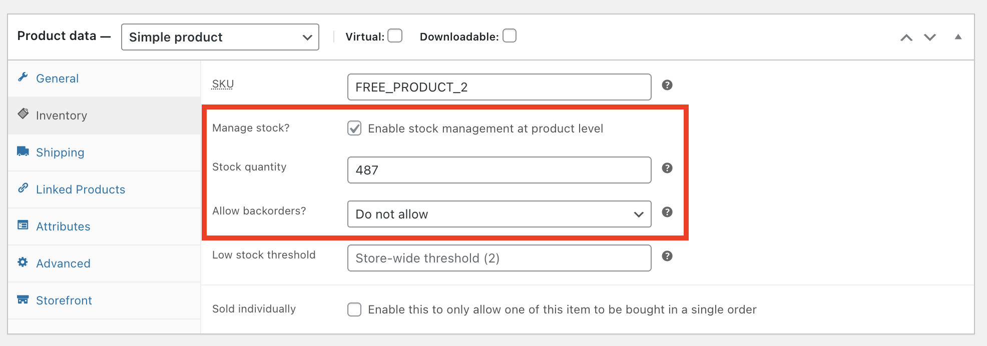Enable the Sold individually checkbox

click(x=354, y=309)
